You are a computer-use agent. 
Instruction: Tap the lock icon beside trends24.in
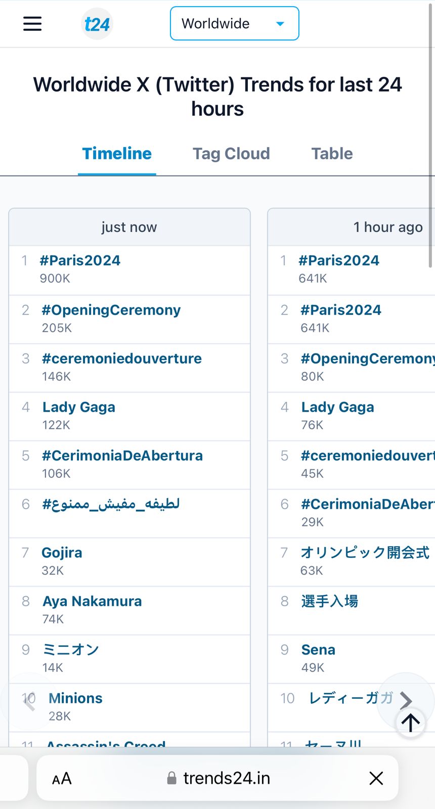[172, 778]
